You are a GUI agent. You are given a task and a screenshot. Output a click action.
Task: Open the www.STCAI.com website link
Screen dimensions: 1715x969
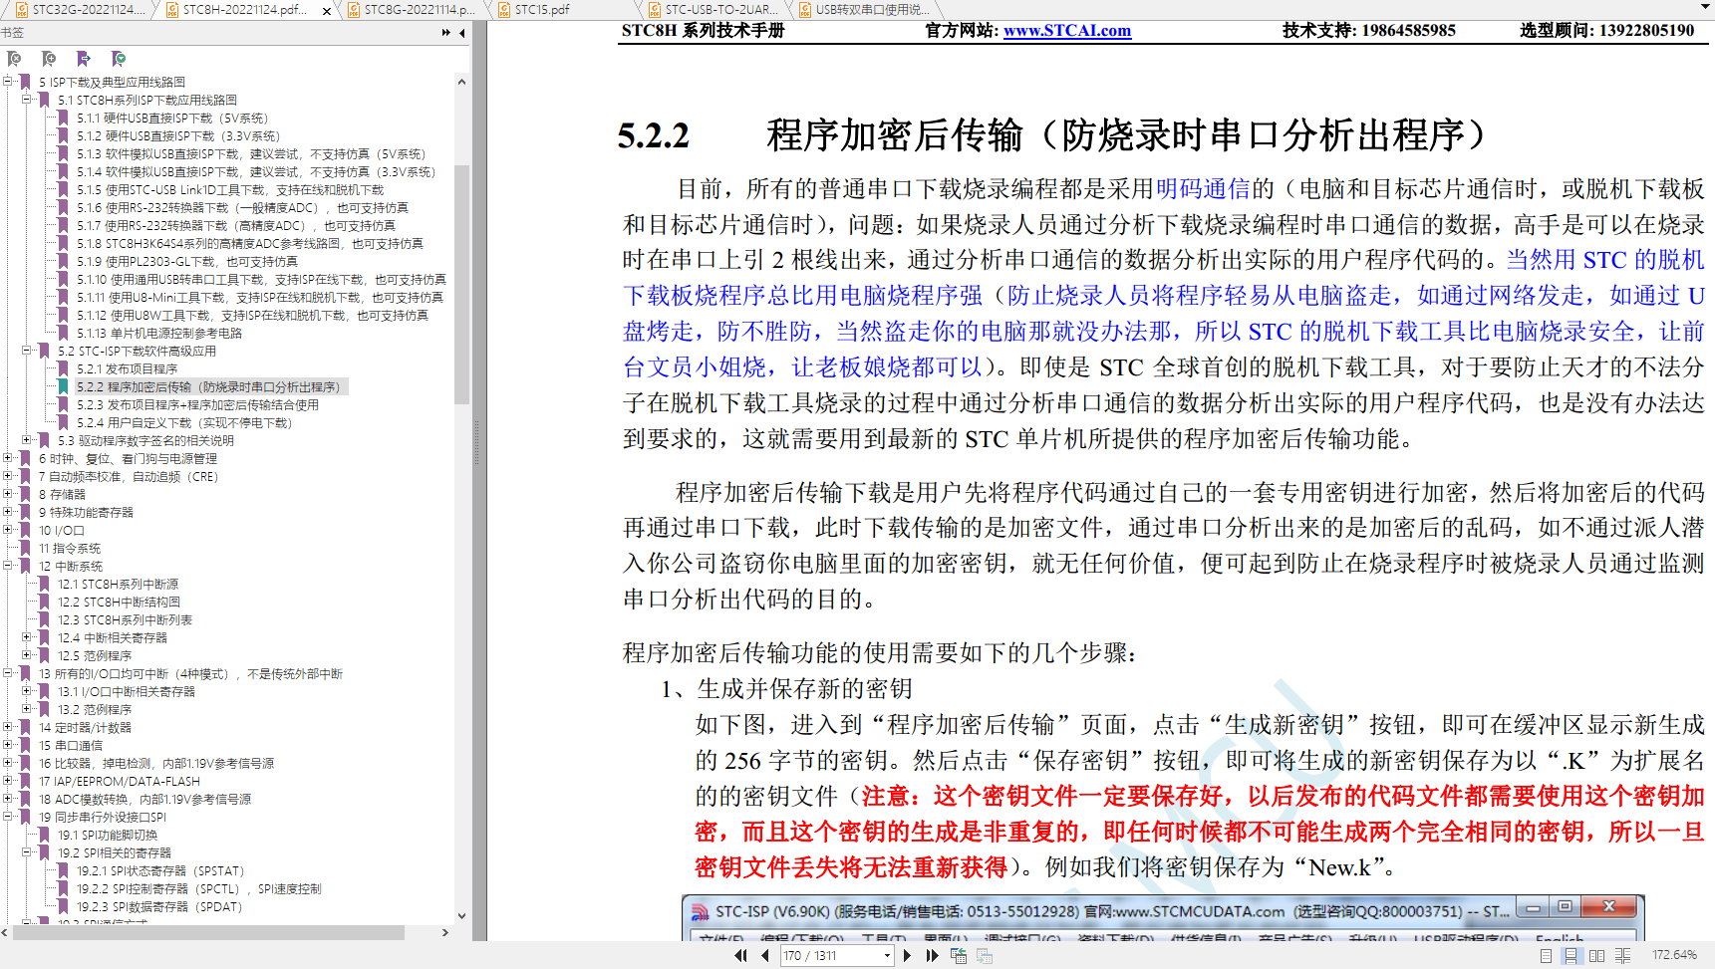pos(1066,30)
